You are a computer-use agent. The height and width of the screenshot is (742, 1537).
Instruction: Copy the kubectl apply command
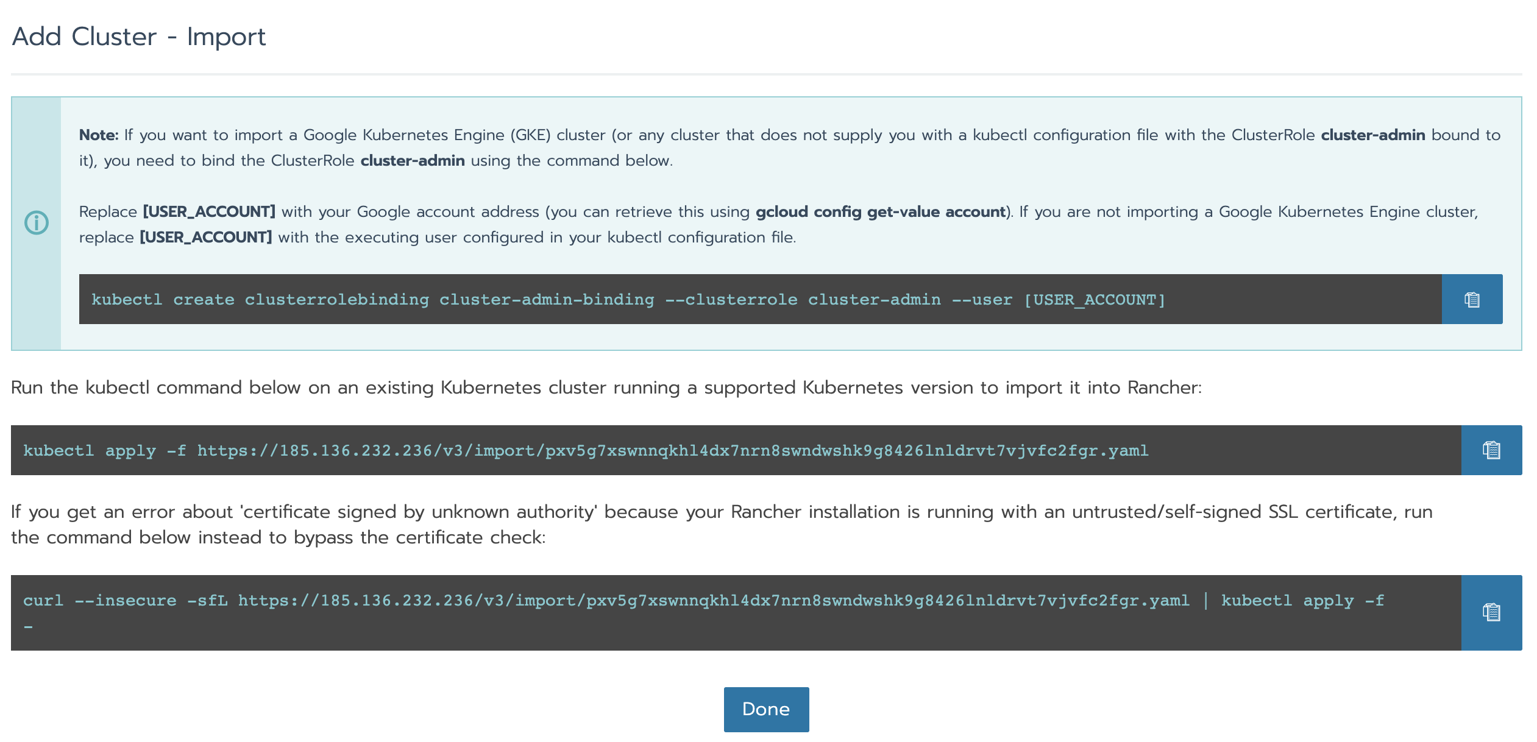pyautogui.click(x=1491, y=450)
